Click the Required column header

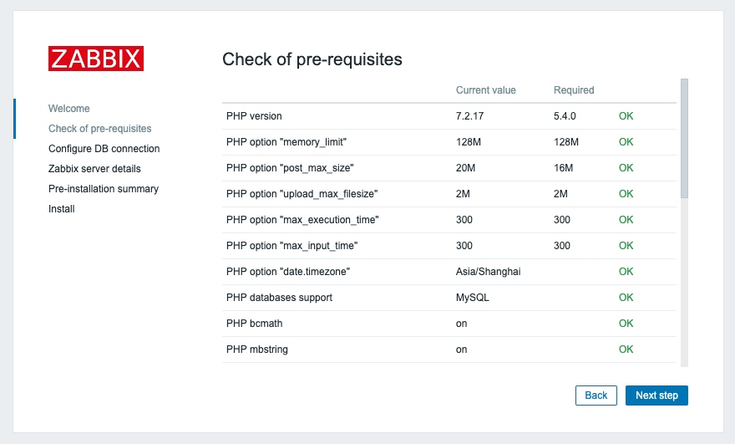[573, 90]
